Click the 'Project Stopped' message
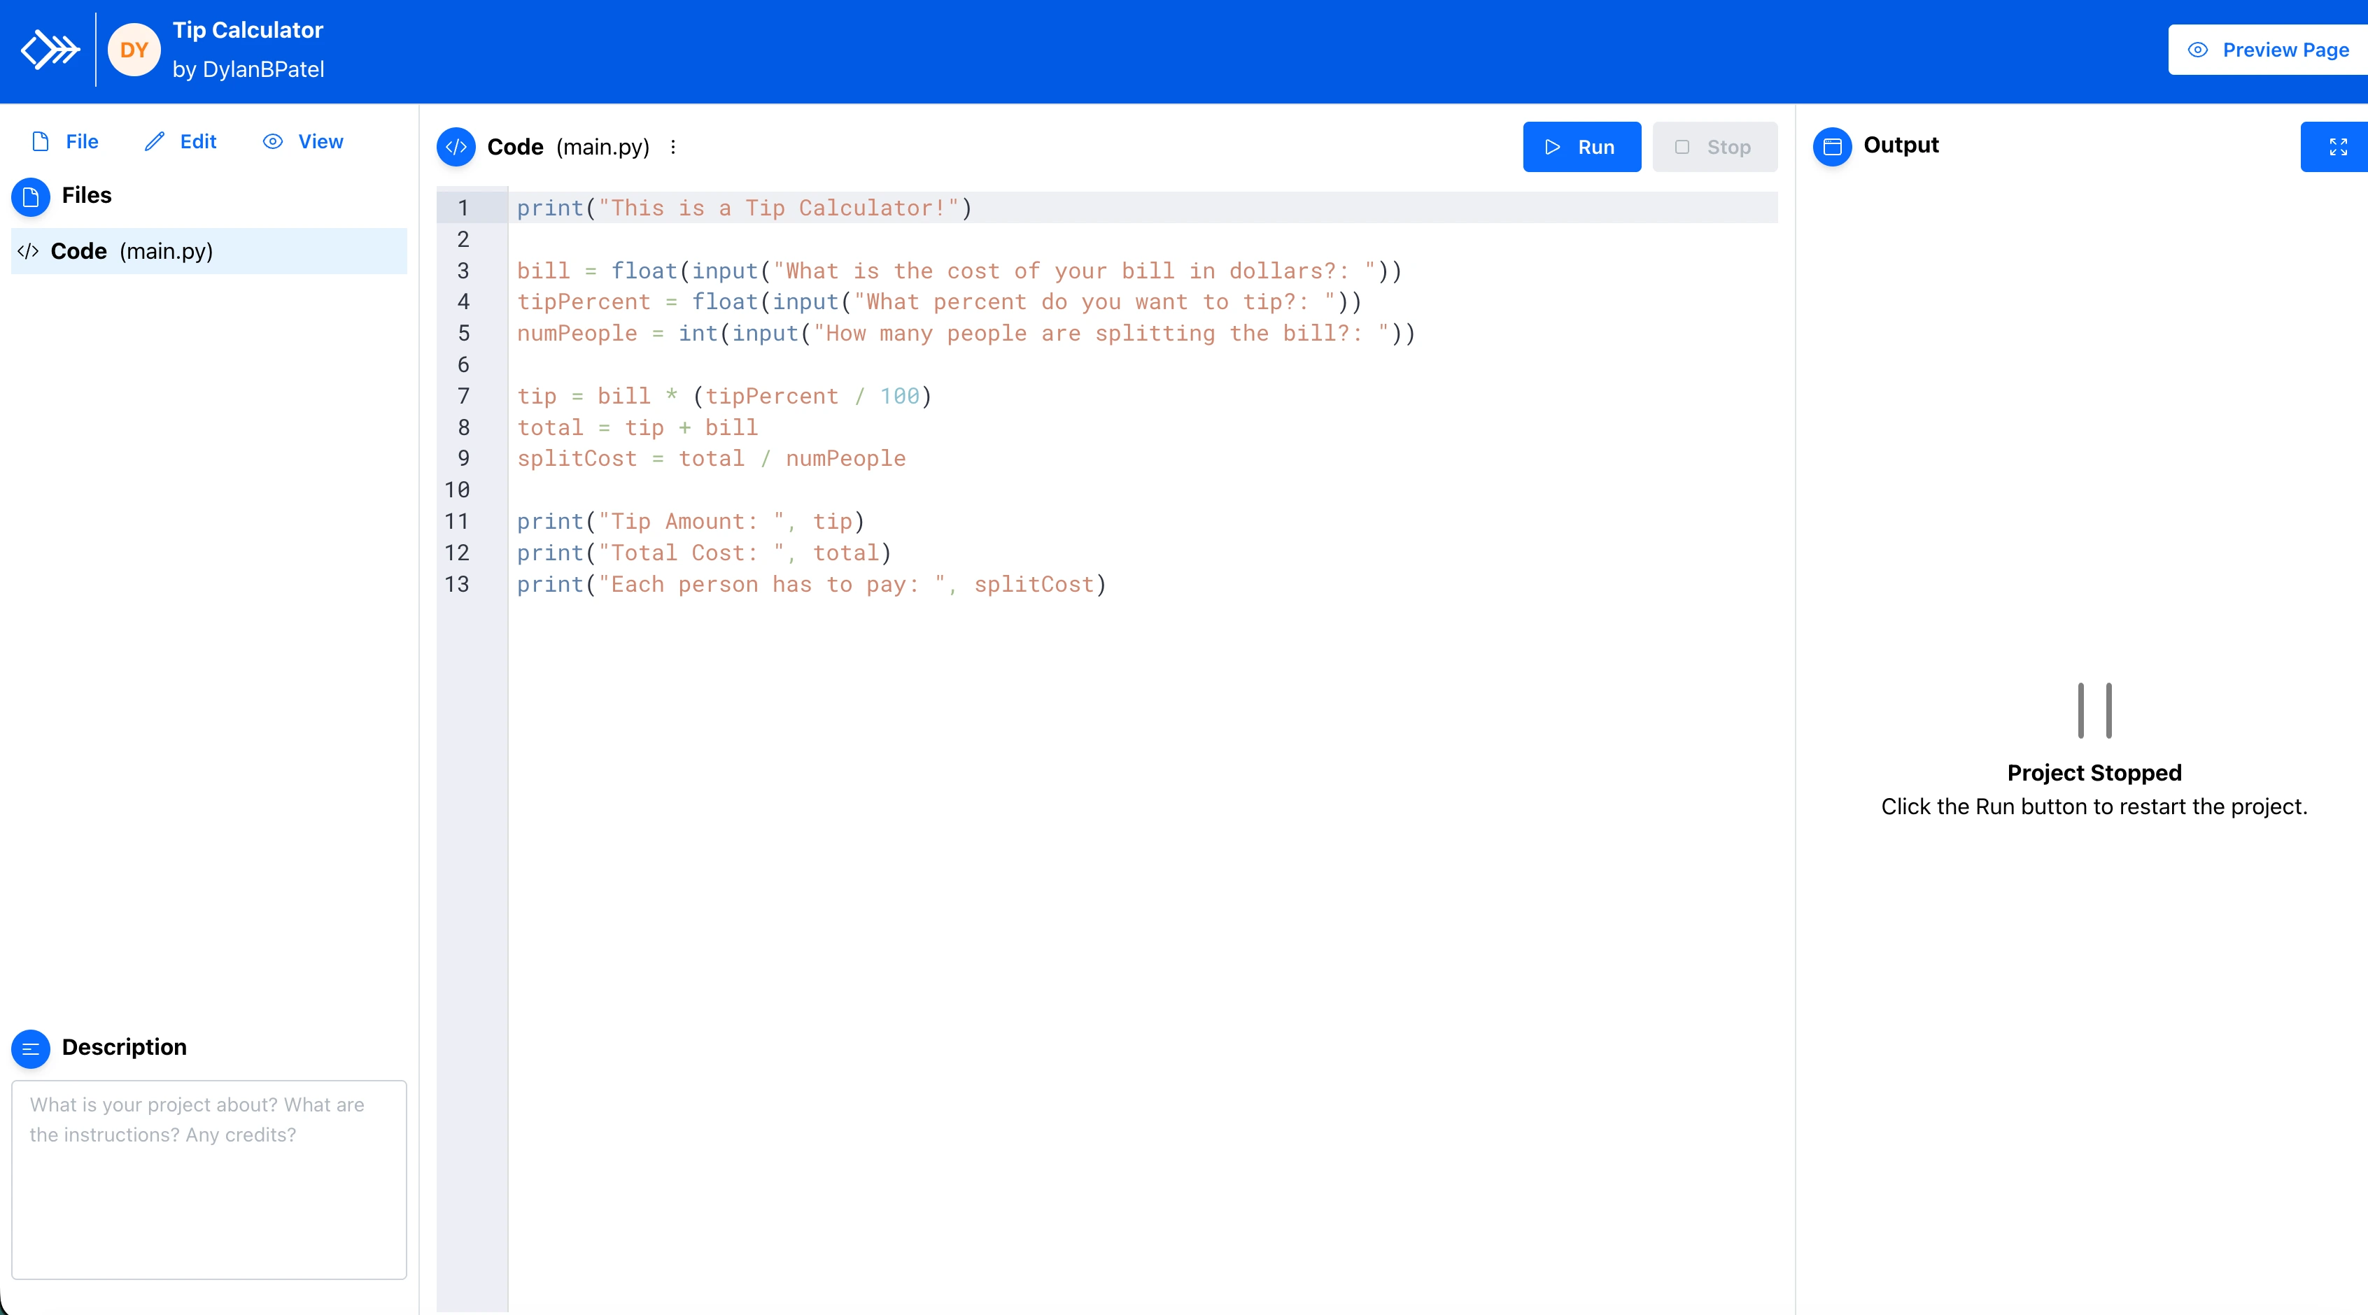The image size is (2368, 1315). [x=2094, y=773]
